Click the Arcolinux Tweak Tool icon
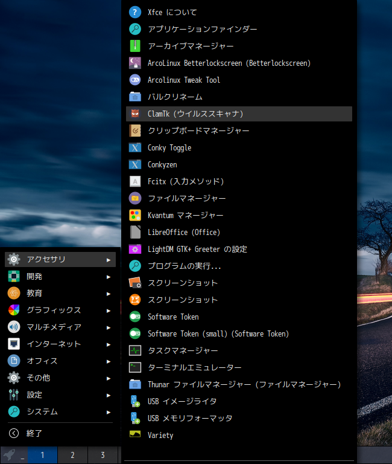This screenshot has width=392, height=464. pyautogui.click(x=135, y=80)
